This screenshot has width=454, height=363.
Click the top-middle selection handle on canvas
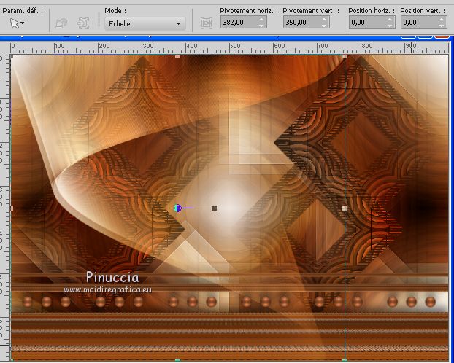tap(178, 56)
